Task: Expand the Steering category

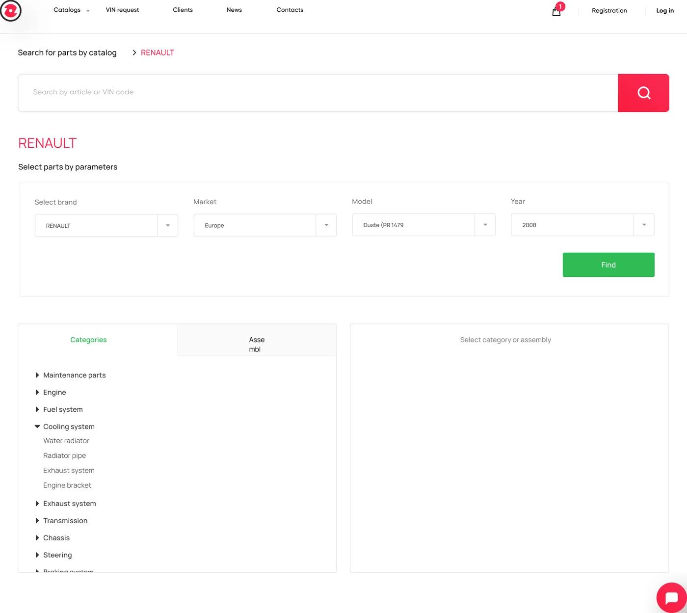Action: pos(53,555)
